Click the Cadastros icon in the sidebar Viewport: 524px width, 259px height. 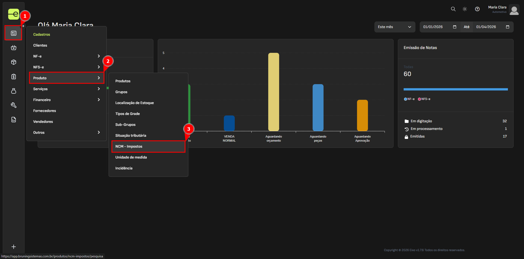tap(13, 33)
